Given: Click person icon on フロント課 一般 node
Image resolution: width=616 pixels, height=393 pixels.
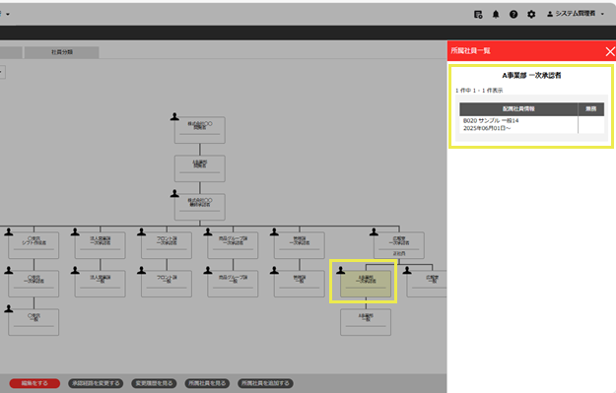Looking at the screenshot, I should click(x=141, y=271).
